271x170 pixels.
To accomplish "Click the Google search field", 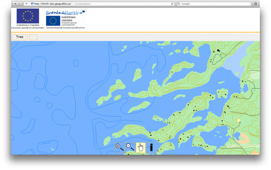I will click(213, 3).
